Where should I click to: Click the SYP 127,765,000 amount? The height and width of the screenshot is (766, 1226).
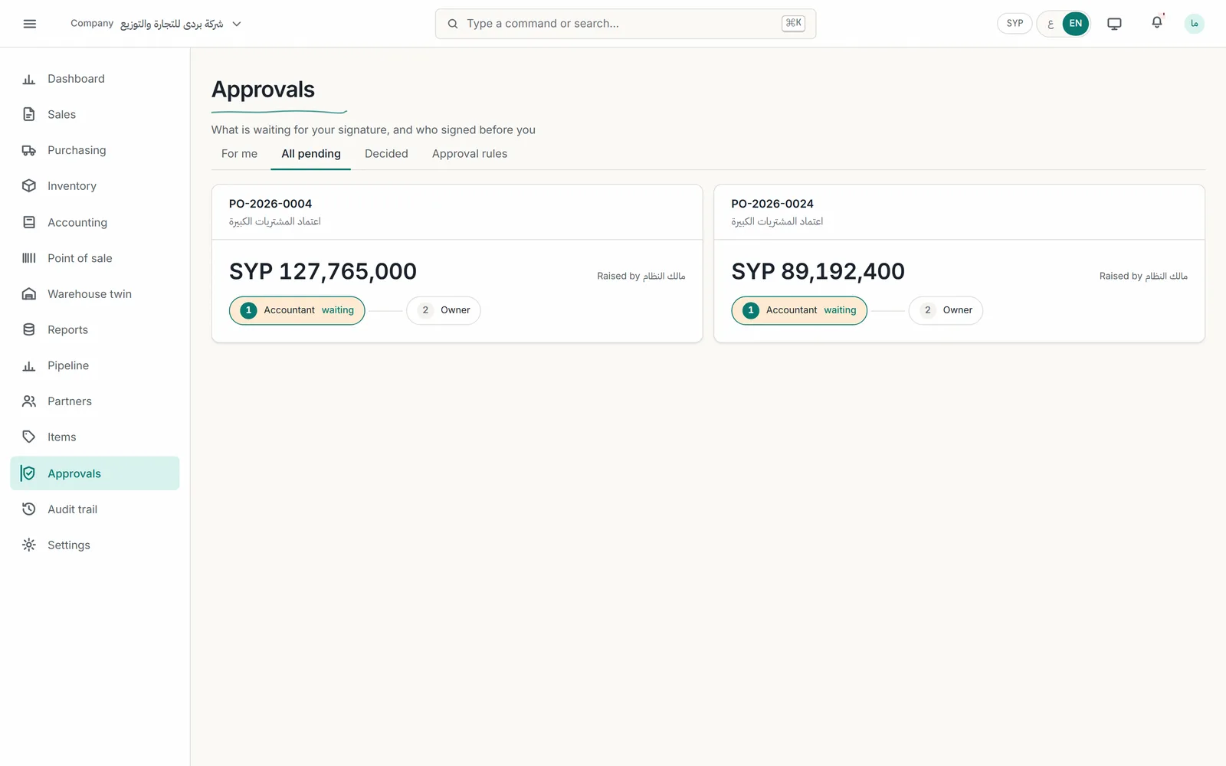click(323, 271)
